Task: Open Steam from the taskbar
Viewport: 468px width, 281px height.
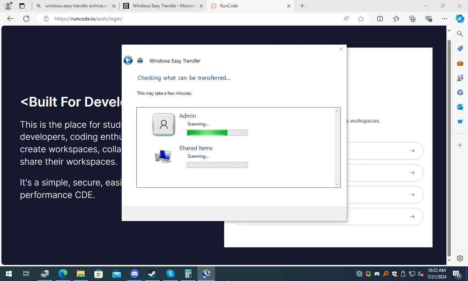Action: [x=152, y=274]
